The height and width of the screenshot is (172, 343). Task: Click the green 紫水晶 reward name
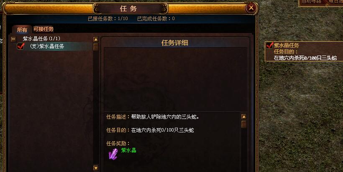click(x=129, y=150)
